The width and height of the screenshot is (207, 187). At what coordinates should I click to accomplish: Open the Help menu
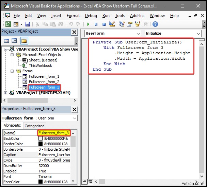tap(174, 16)
